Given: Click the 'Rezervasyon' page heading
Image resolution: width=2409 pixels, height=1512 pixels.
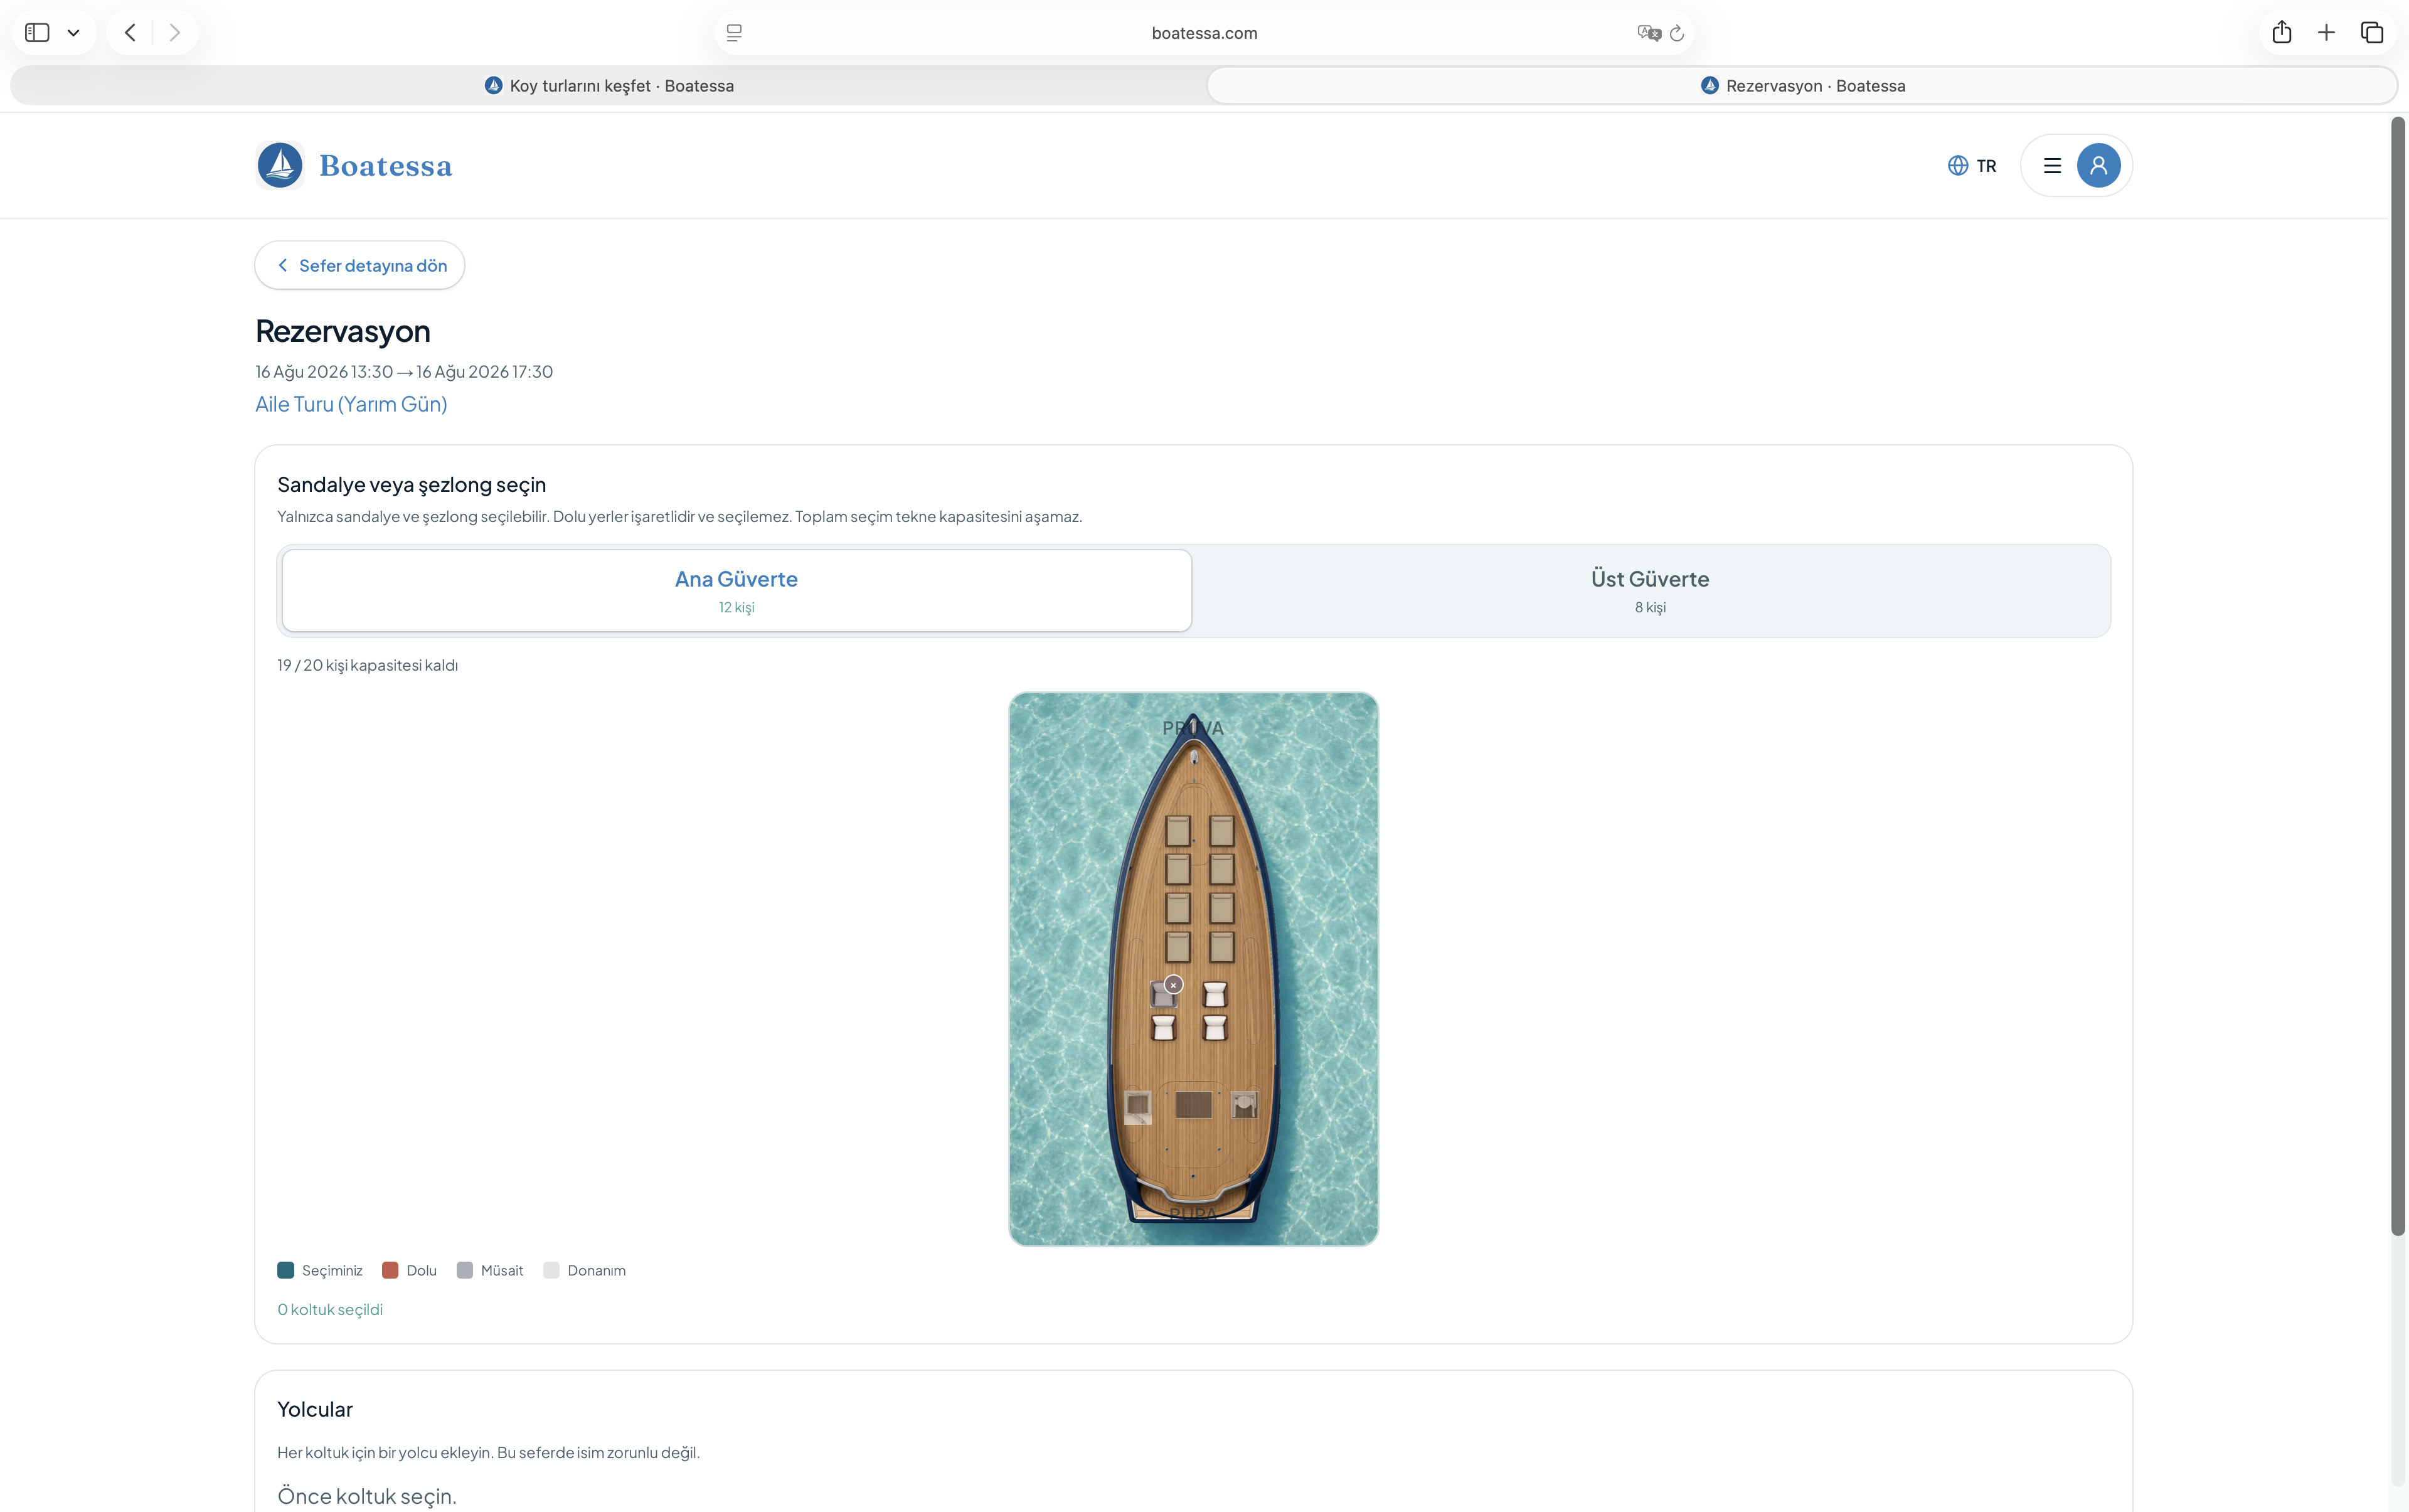Looking at the screenshot, I should point(343,331).
